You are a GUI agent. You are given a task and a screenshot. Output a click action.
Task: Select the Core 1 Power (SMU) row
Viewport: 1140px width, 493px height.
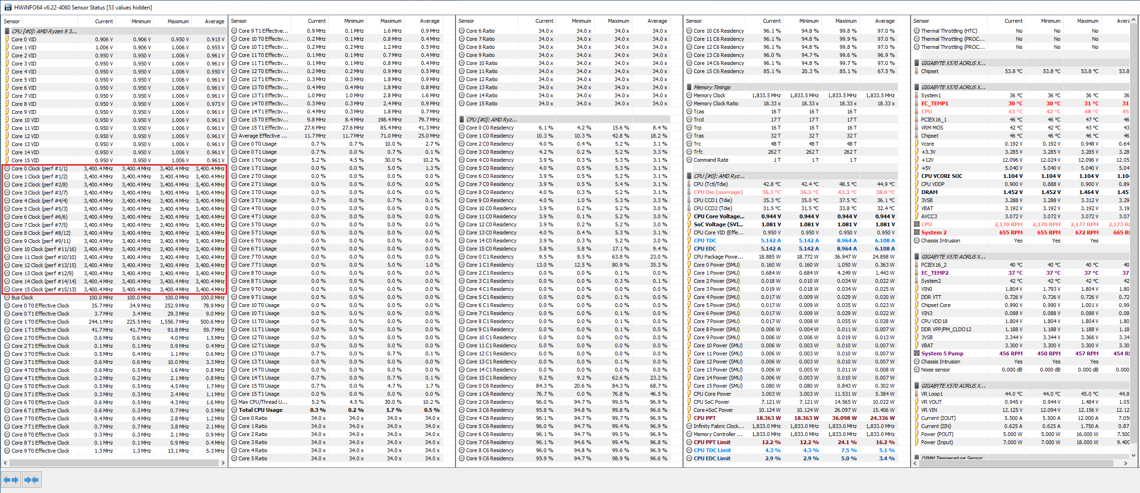[x=791, y=273]
